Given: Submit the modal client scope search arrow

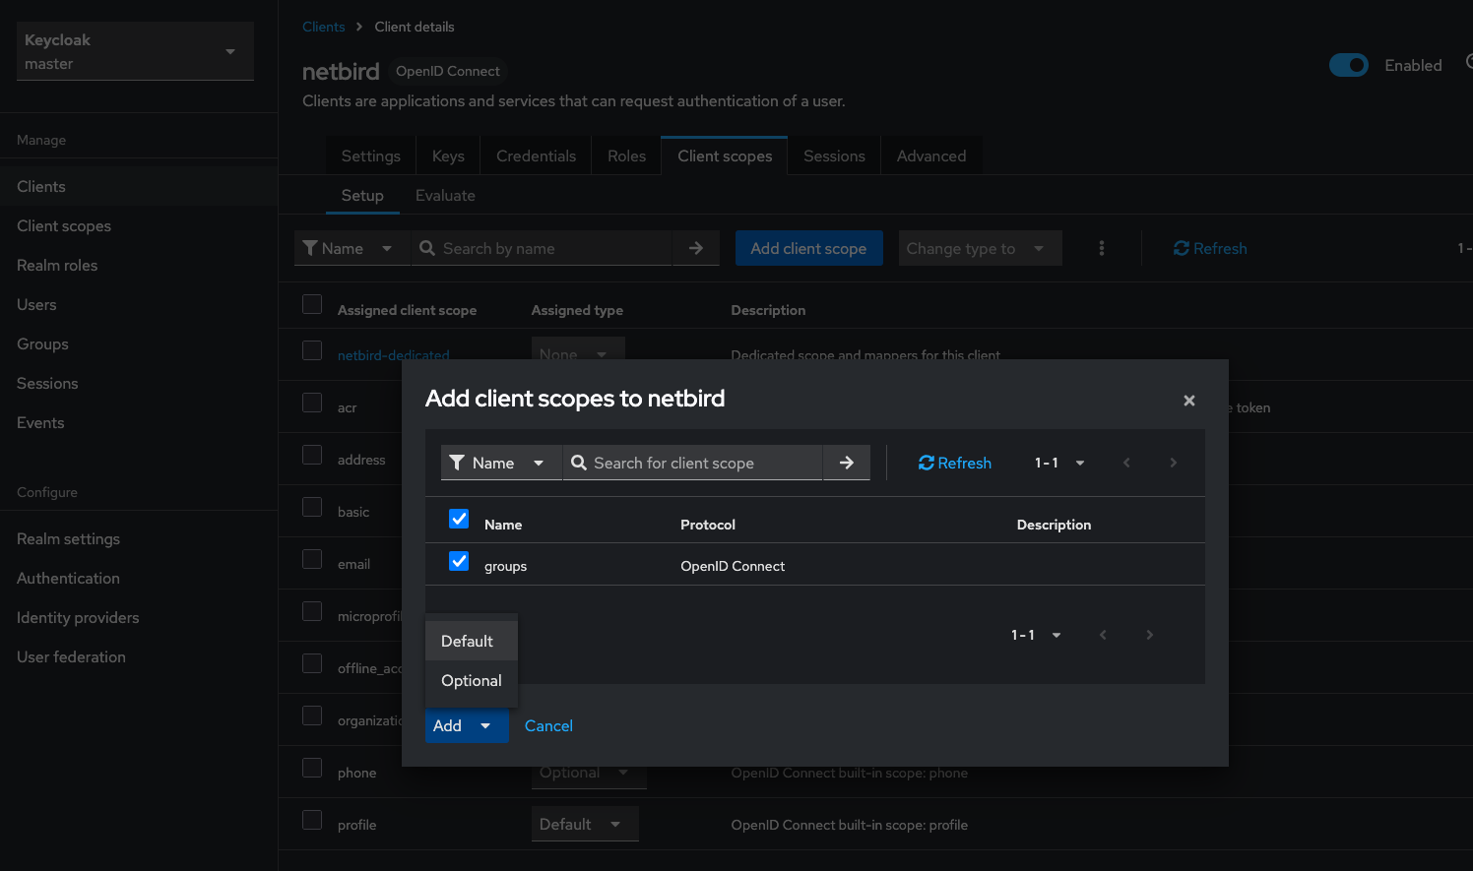Looking at the screenshot, I should (846, 463).
